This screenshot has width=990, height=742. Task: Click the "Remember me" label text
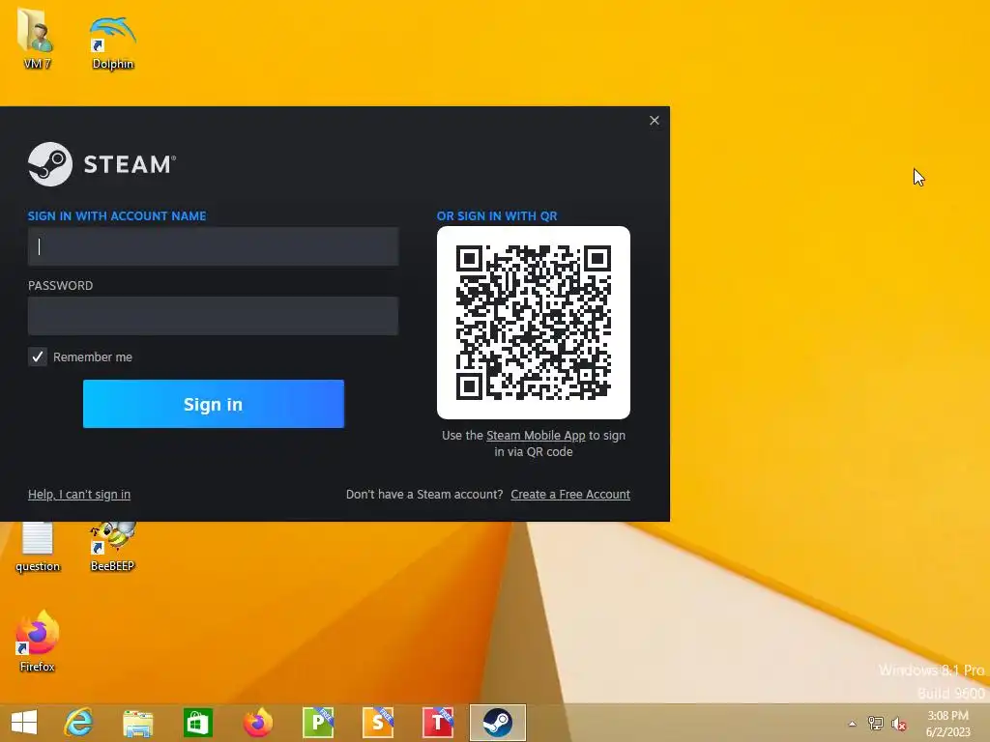pyautogui.click(x=93, y=357)
